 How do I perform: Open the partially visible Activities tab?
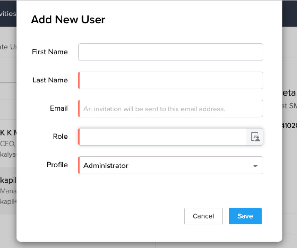pos(8,14)
